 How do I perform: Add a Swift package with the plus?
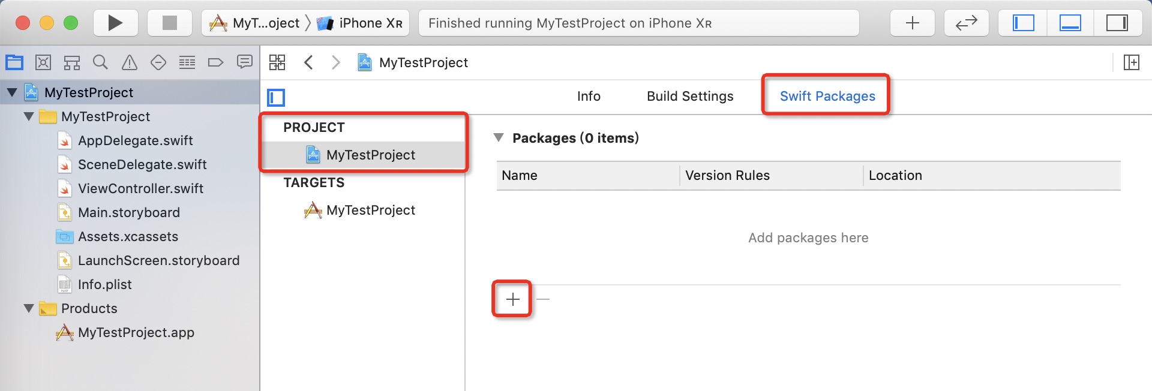(x=512, y=299)
